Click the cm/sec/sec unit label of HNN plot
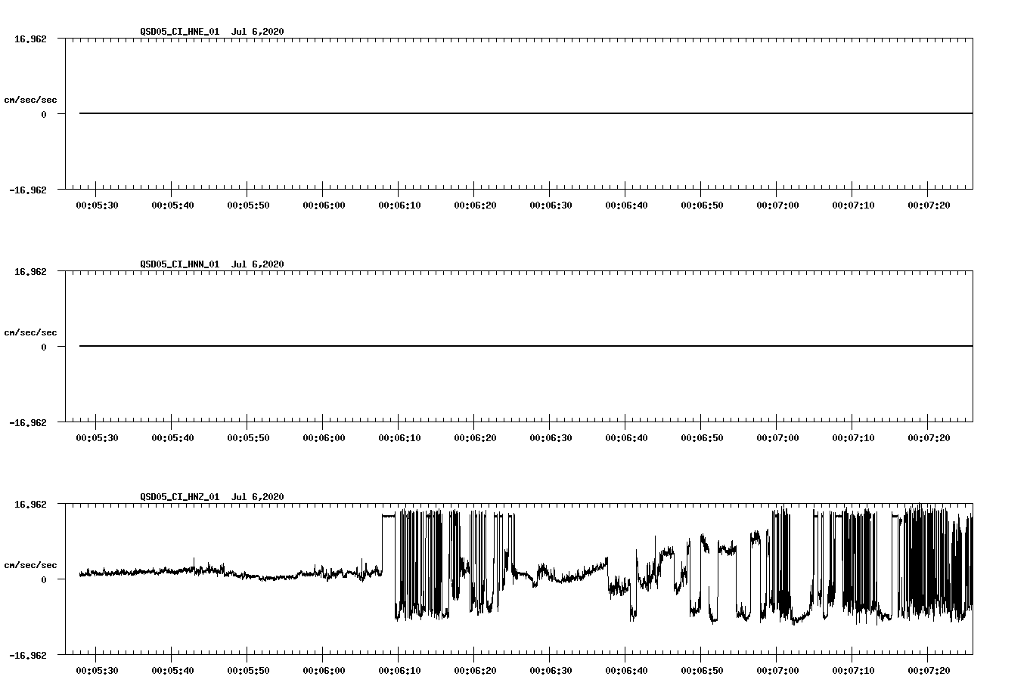The image size is (1027, 698). [x=30, y=332]
